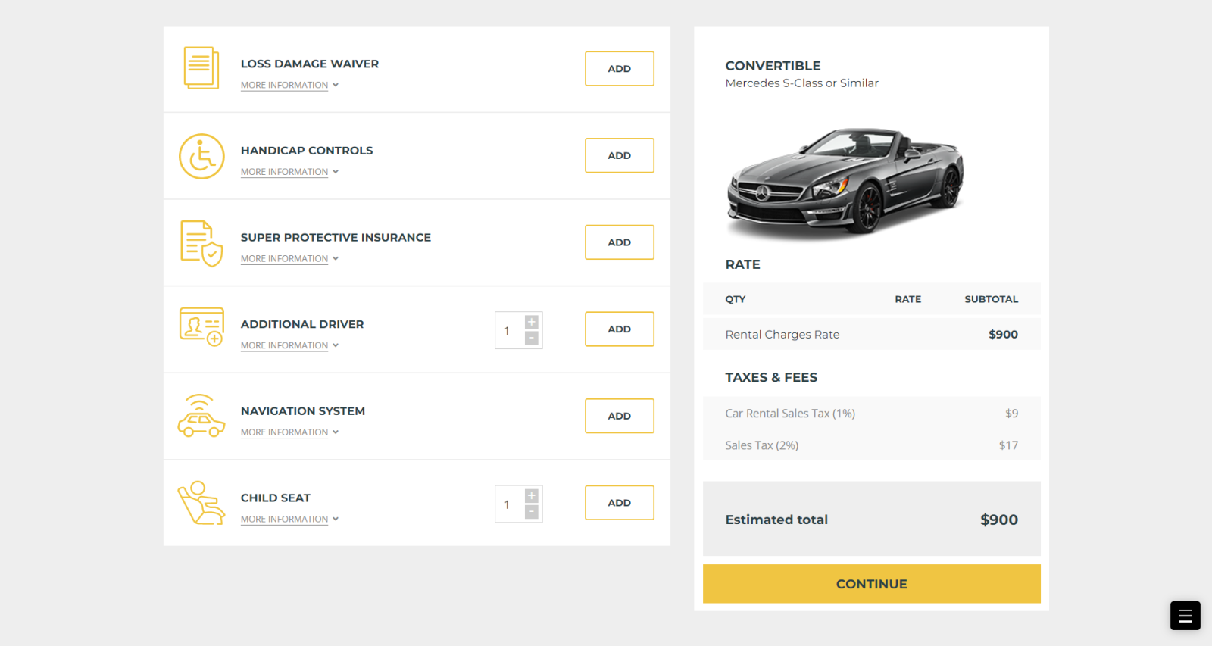This screenshot has width=1212, height=646.
Task: Open the black hamburger menu button
Action: [1185, 616]
